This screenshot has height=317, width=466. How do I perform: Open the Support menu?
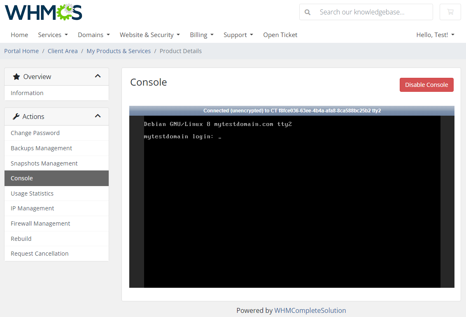tap(238, 35)
